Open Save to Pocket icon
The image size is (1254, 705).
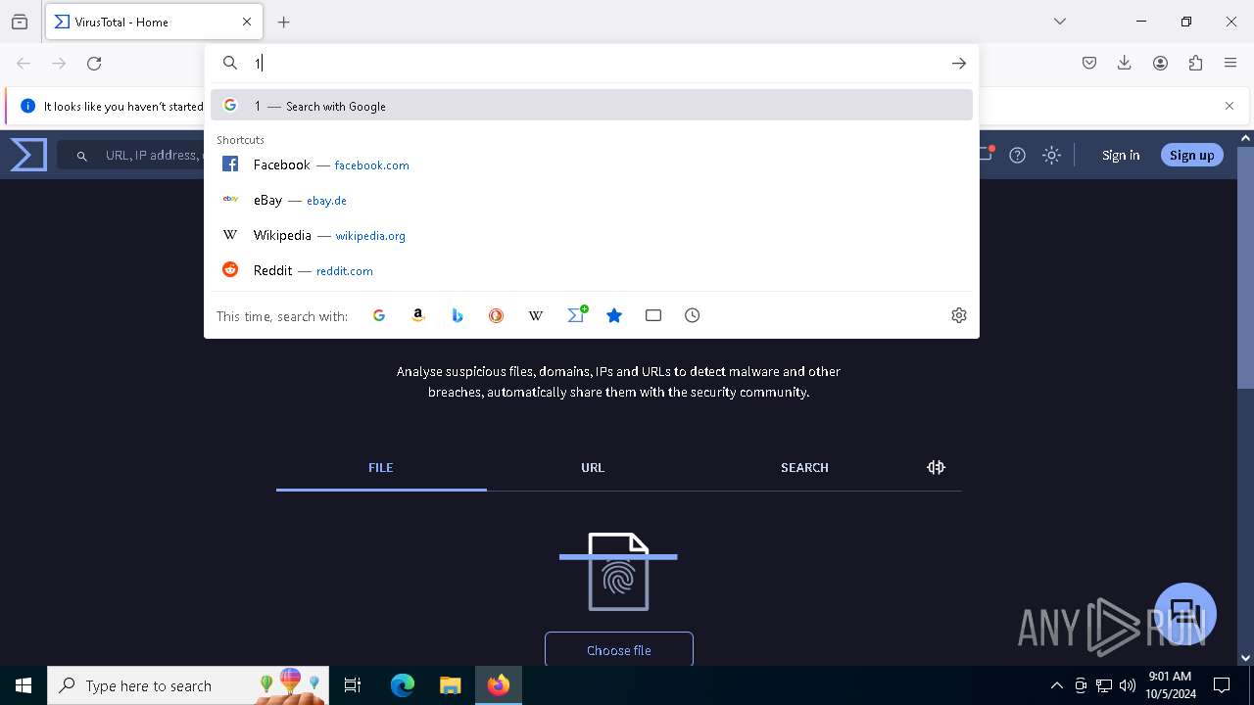[1089, 63]
